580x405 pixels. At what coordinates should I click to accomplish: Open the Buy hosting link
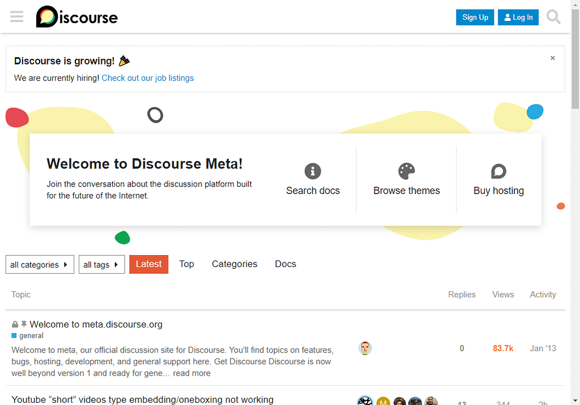[498, 191]
